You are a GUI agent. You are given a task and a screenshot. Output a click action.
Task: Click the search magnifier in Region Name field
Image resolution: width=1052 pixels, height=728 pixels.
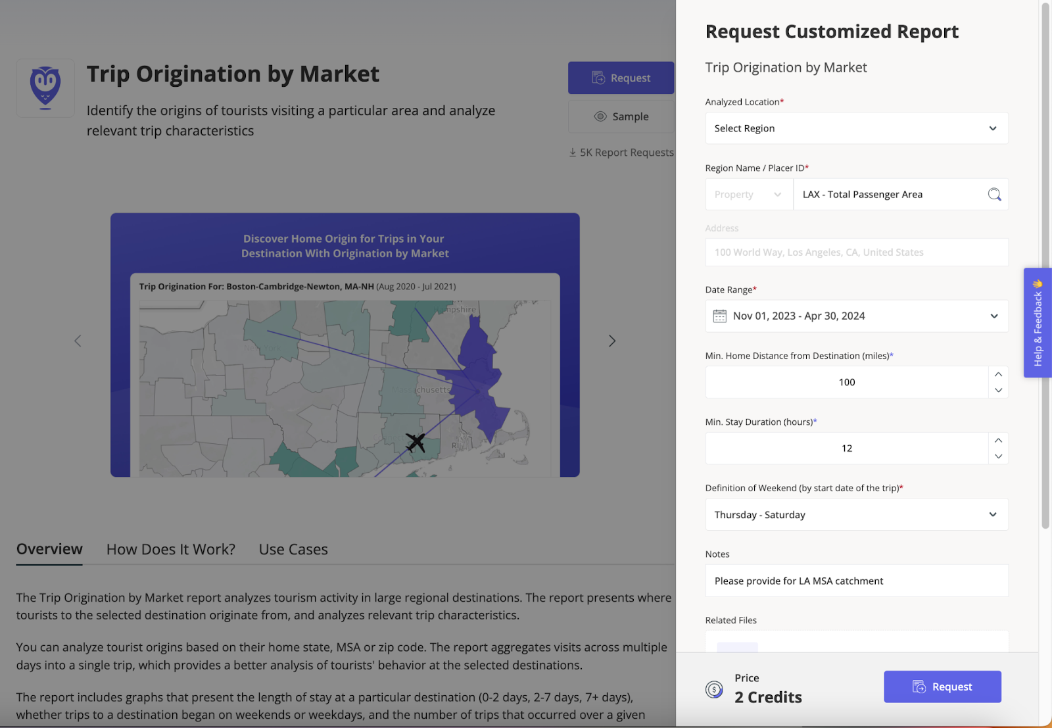tap(994, 195)
